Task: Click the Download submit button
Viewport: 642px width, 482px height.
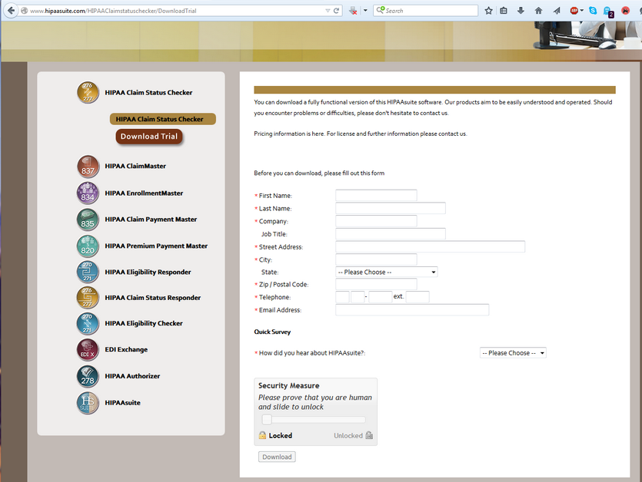Action: click(x=277, y=457)
